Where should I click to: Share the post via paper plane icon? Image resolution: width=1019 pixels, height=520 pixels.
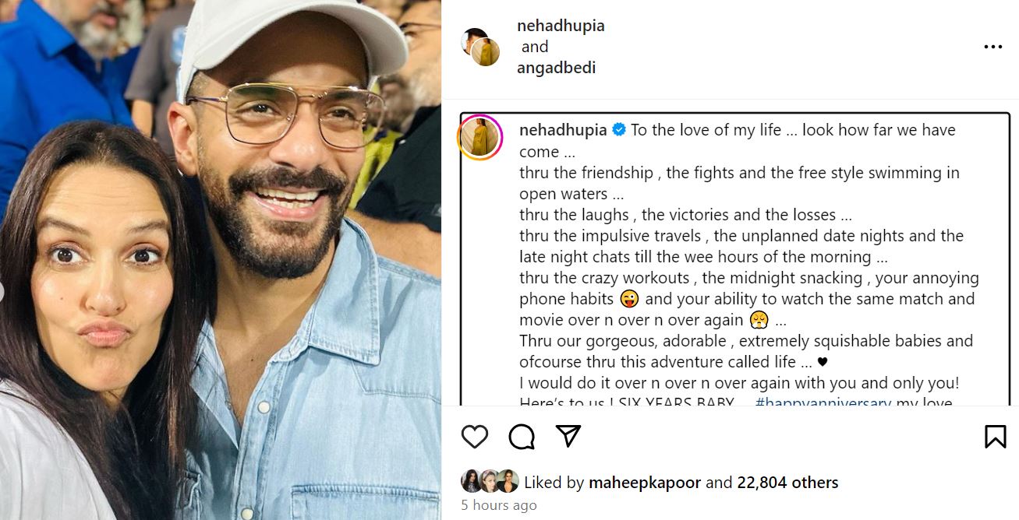coord(568,436)
